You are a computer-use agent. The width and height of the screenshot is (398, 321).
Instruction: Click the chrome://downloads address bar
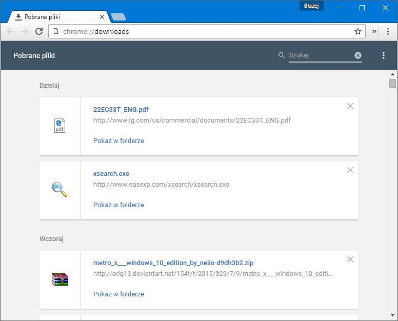pyautogui.click(x=207, y=31)
